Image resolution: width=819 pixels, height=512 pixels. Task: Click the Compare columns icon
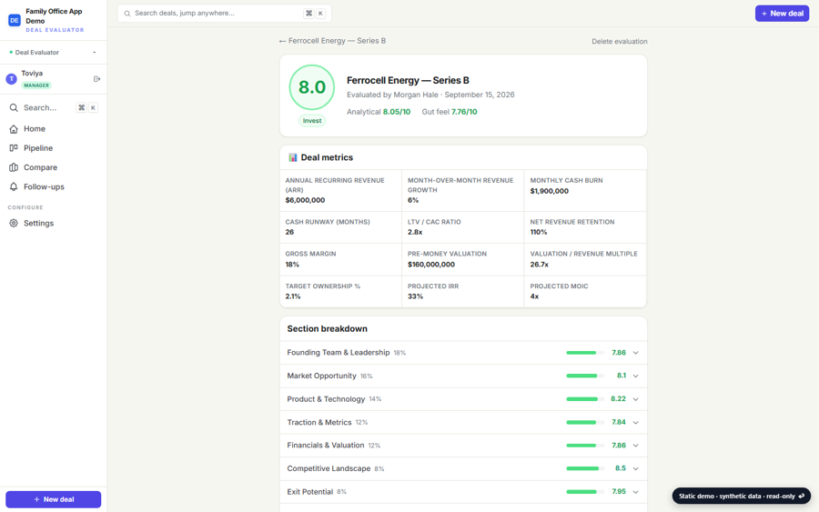click(x=14, y=167)
